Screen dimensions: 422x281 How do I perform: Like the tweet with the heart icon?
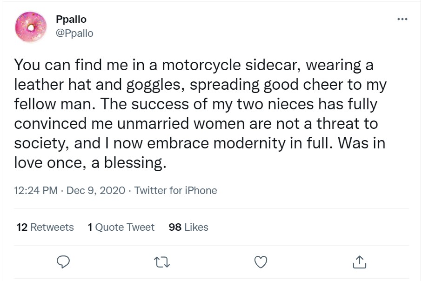tap(261, 262)
